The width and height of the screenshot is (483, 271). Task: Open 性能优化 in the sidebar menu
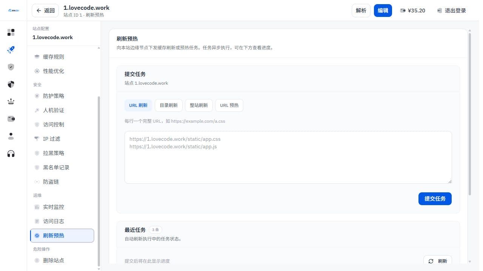[62, 71]
